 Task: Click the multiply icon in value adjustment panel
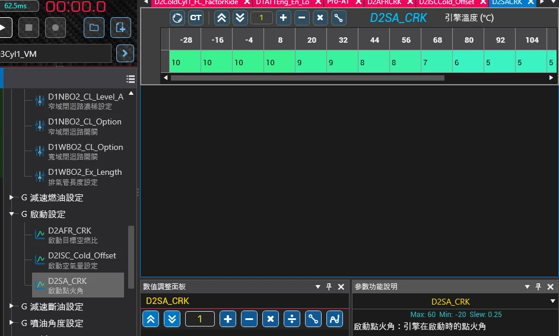coord(270,319)
